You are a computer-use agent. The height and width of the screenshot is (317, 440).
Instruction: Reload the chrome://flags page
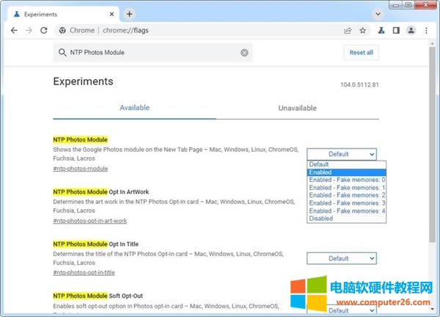[x=44, y=30]
